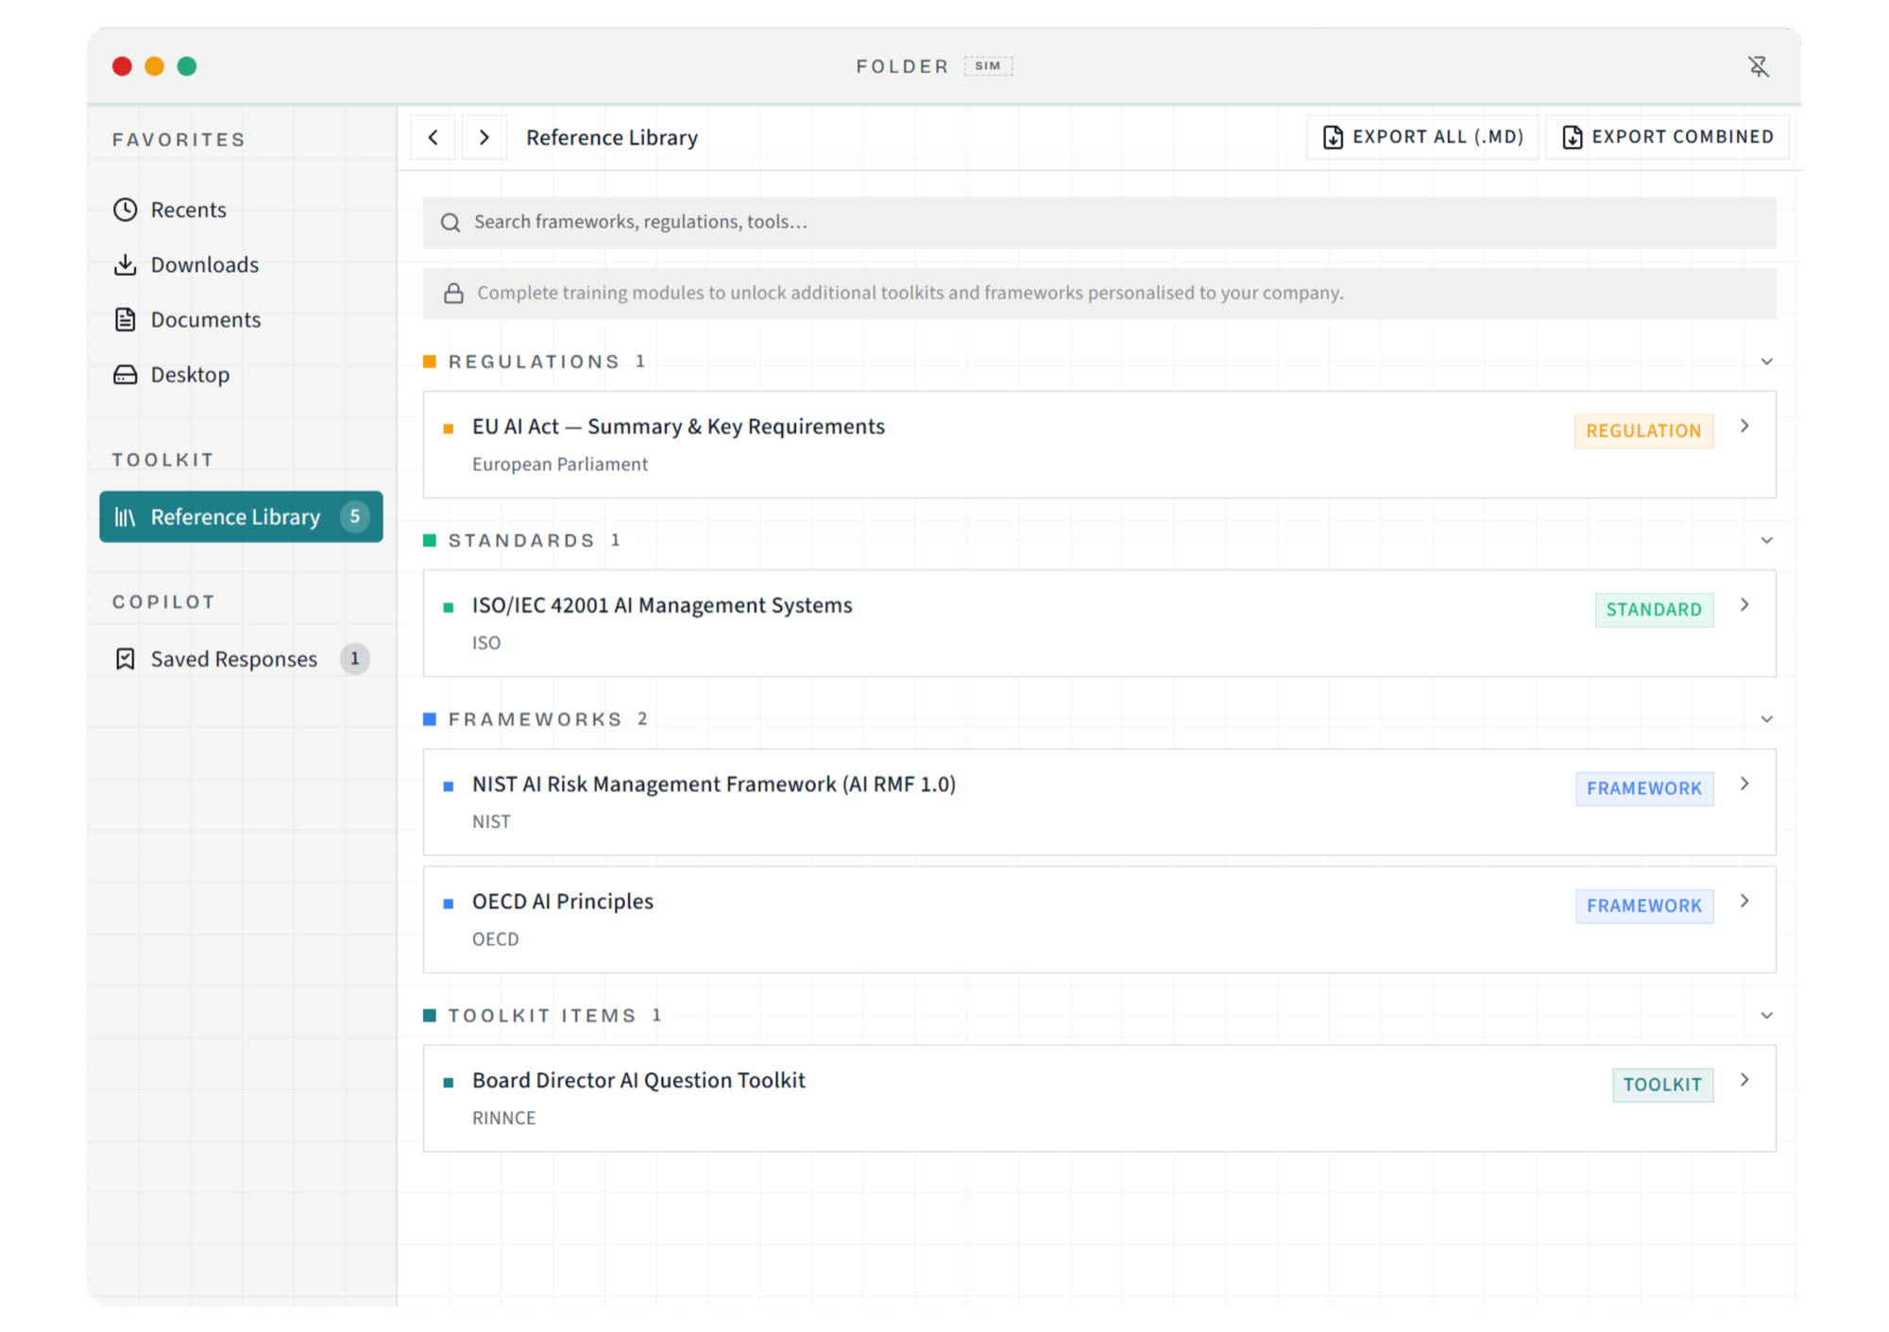The width and height of the screenshot is (1889, 1332).
Task: Collapse the Standards section
Action: point(1766,540)
